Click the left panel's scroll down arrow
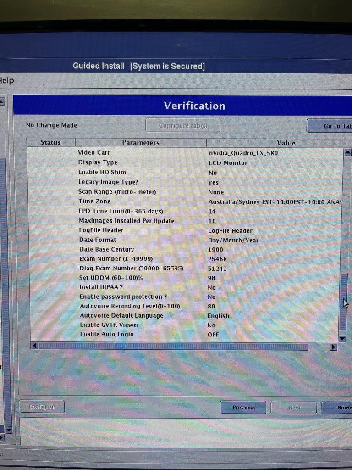Screen dimensions: 352x470 coord(8,430)
